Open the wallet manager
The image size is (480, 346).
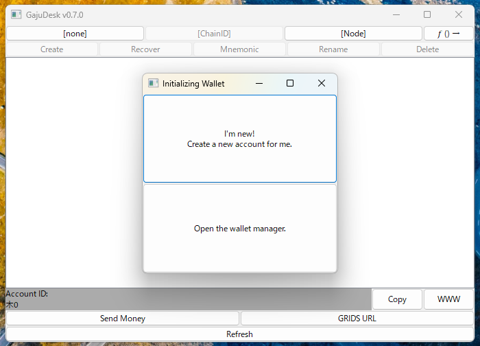(x=239, y=229)
